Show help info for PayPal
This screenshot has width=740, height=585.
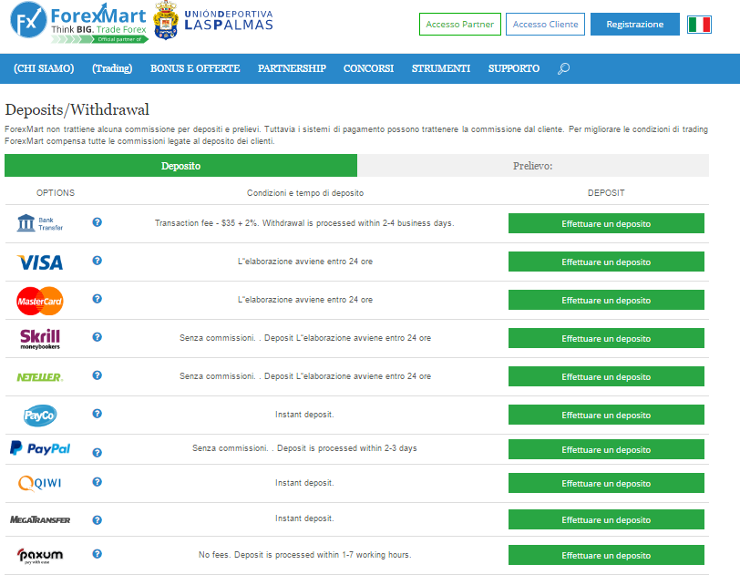pos(98,453)
